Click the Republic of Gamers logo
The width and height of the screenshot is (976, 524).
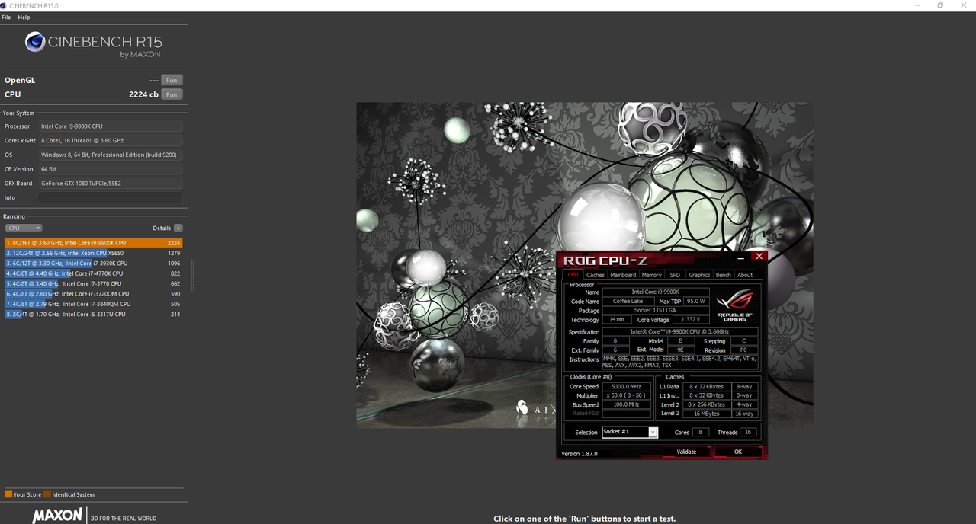coord(735,305)
